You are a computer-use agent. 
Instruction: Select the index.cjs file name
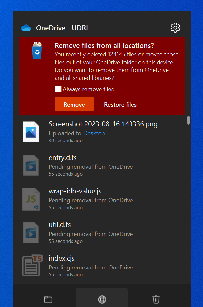pyautogui.click(x=62, y=258)
